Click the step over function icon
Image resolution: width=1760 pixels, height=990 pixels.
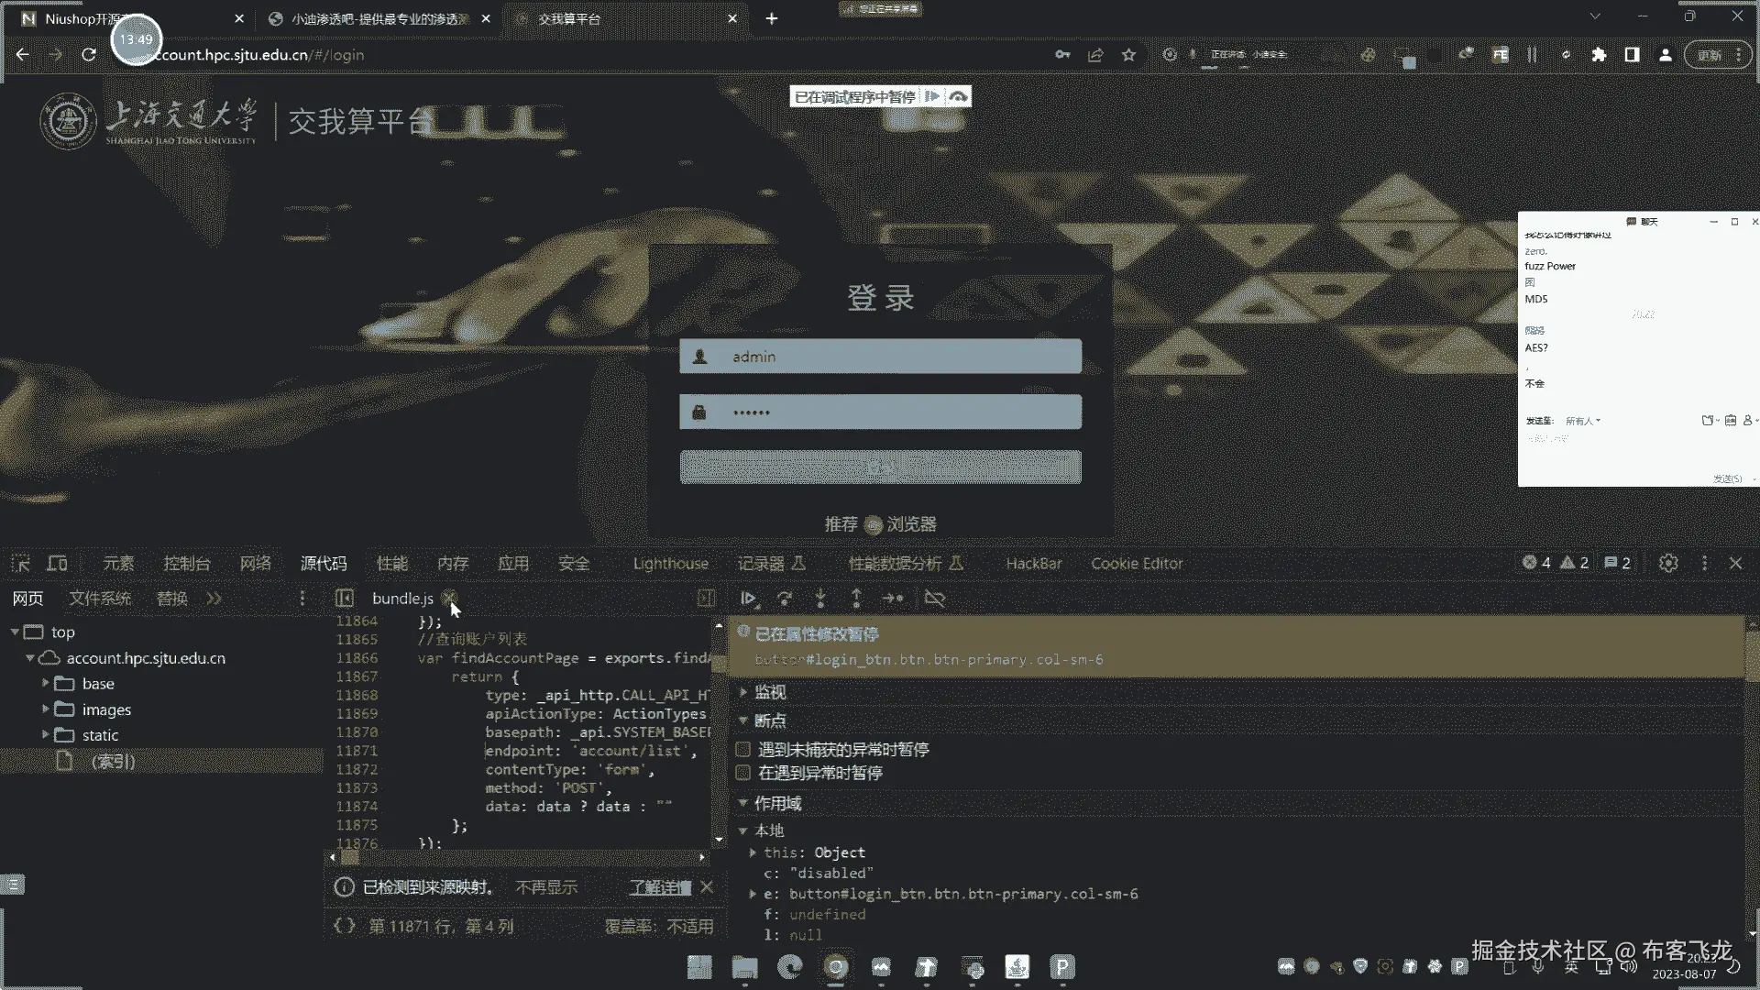click(785, 599)
